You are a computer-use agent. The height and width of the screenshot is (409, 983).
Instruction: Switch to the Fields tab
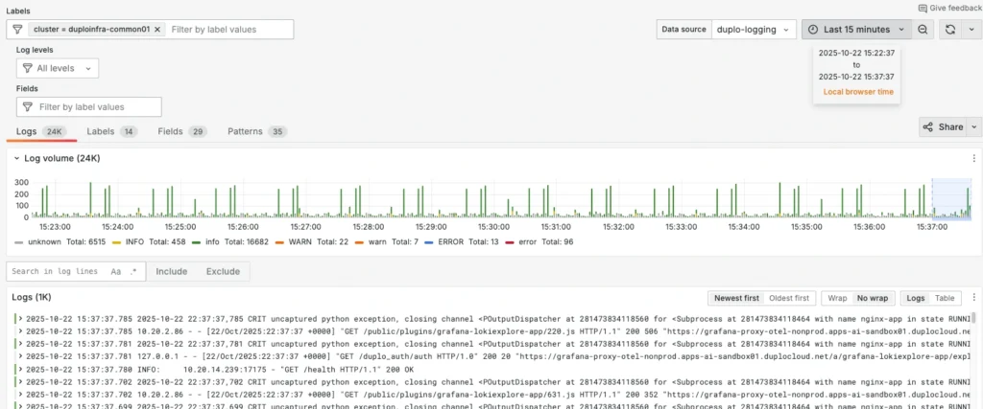click(181, 131)
